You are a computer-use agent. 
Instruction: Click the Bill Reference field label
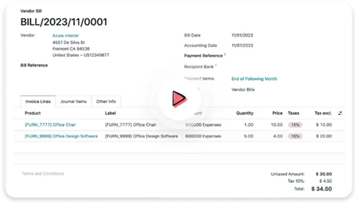(x=34, y=65)
